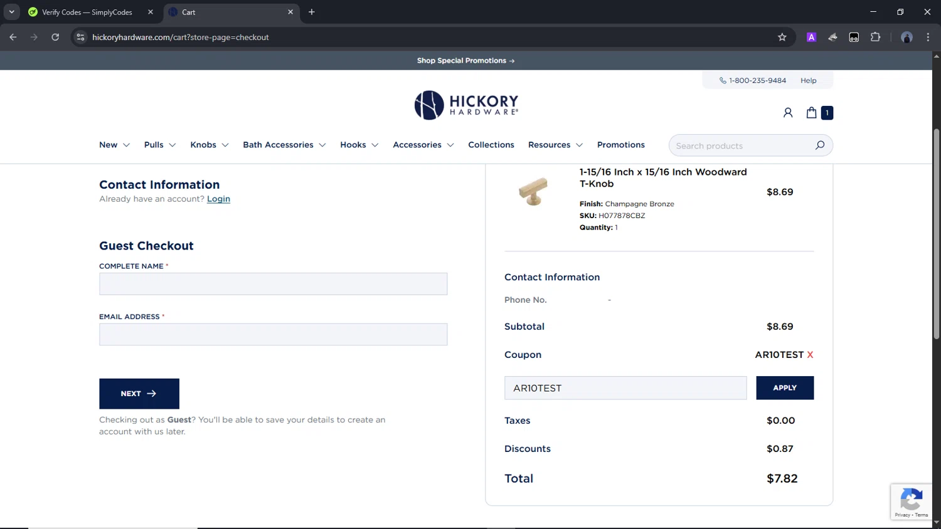Open the media control extension icon

(x=854, y=37)
